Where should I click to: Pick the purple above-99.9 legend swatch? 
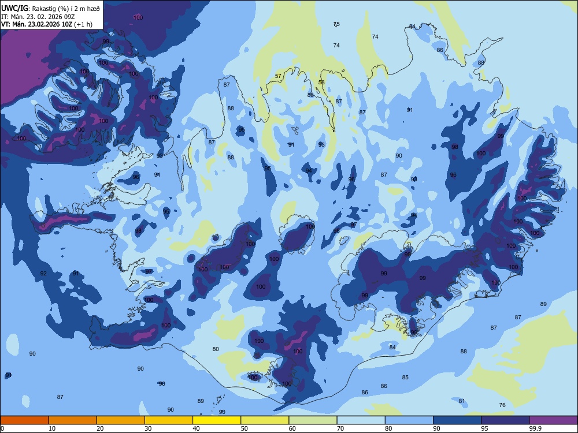(x=553, y=420)
